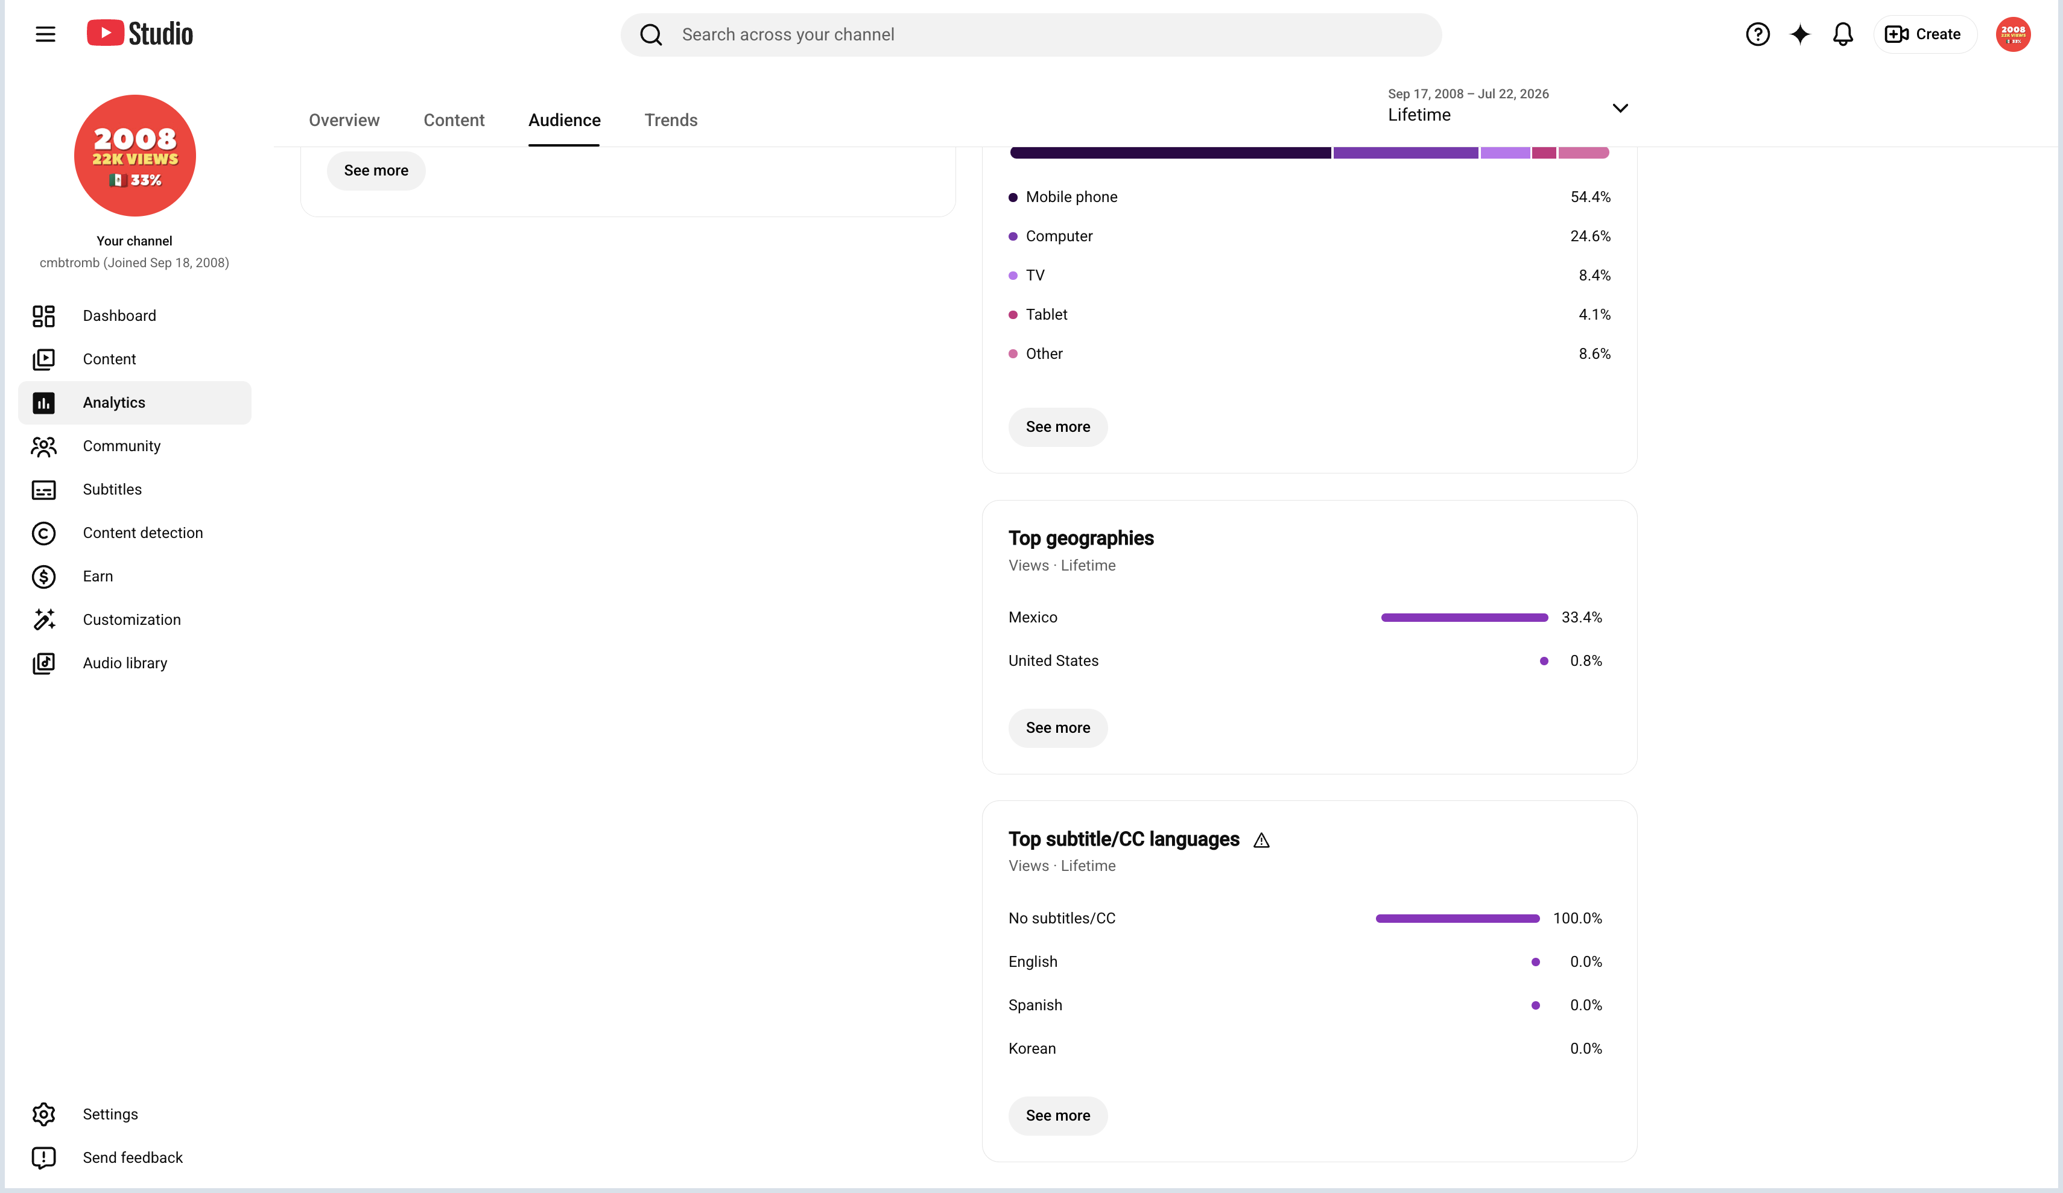Switch to the Trends tab
The height and width of the screenshot is (1193, 2063).
pos(671,121)
